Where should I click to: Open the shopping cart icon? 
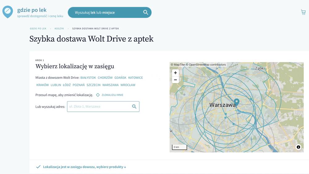click(x=303, y=12)
